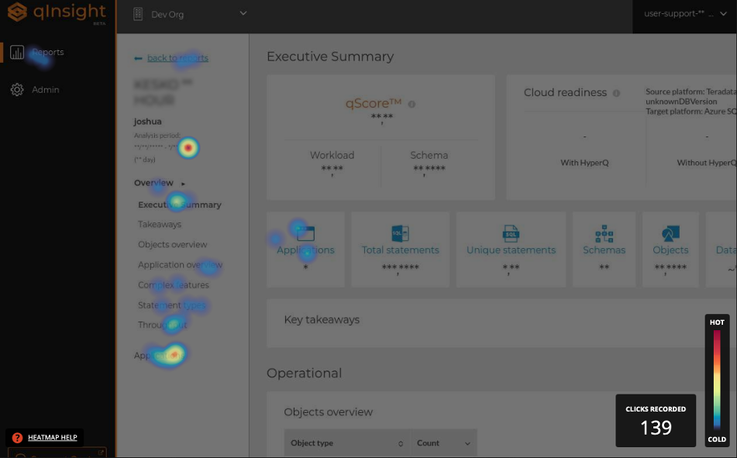Click the Unique statements icon
The image size is (737, 458).
510,232
